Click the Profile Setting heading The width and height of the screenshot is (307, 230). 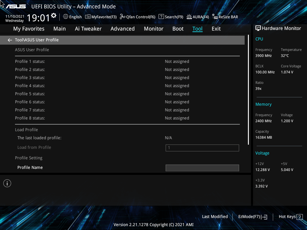28,158
